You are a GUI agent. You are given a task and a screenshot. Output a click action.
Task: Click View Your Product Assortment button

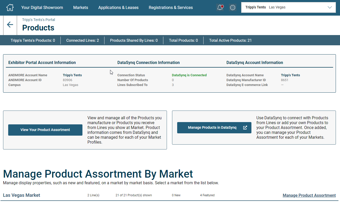click(x=45, y=130)
